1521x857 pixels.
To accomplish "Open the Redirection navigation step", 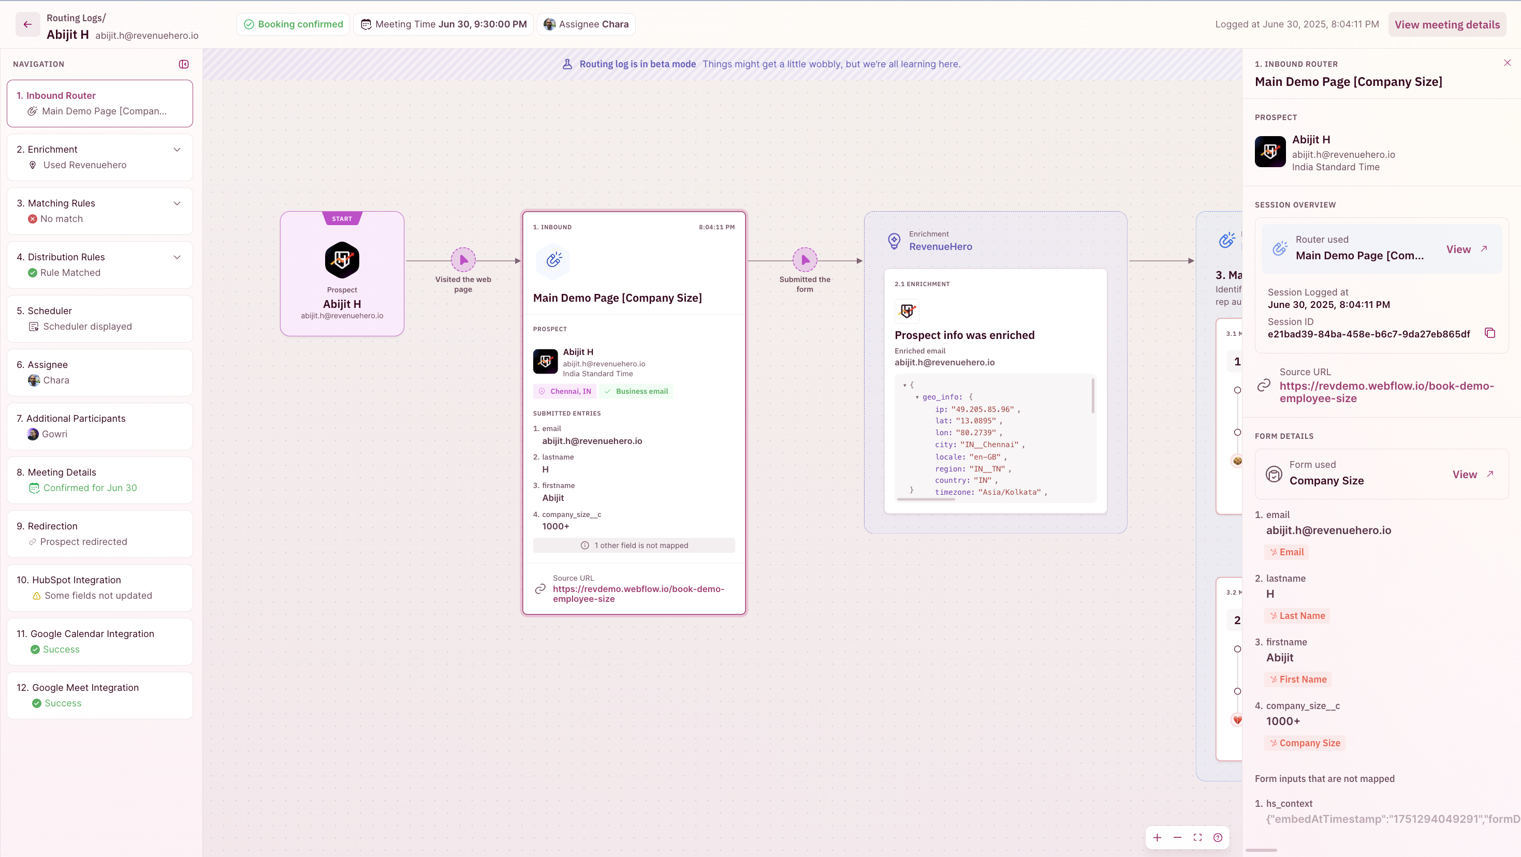I will tap(100, 534).
